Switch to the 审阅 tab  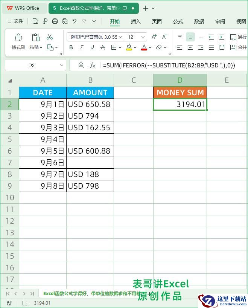point(220,21)
